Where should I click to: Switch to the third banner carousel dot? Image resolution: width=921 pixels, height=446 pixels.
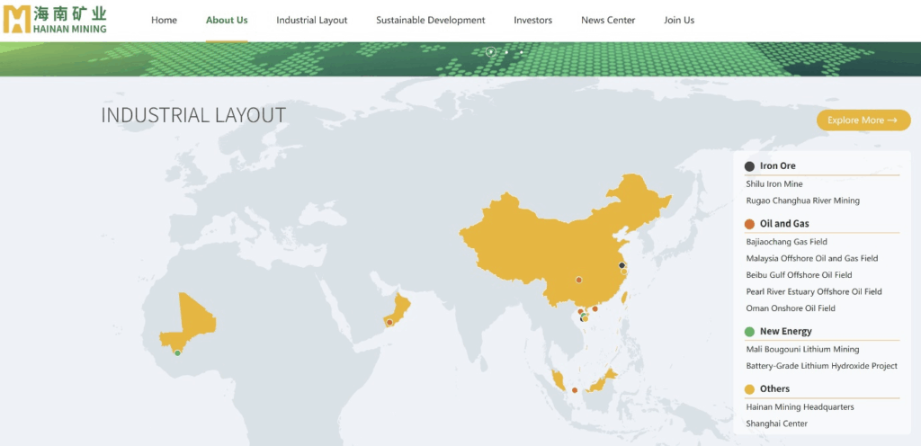[522, 52]
